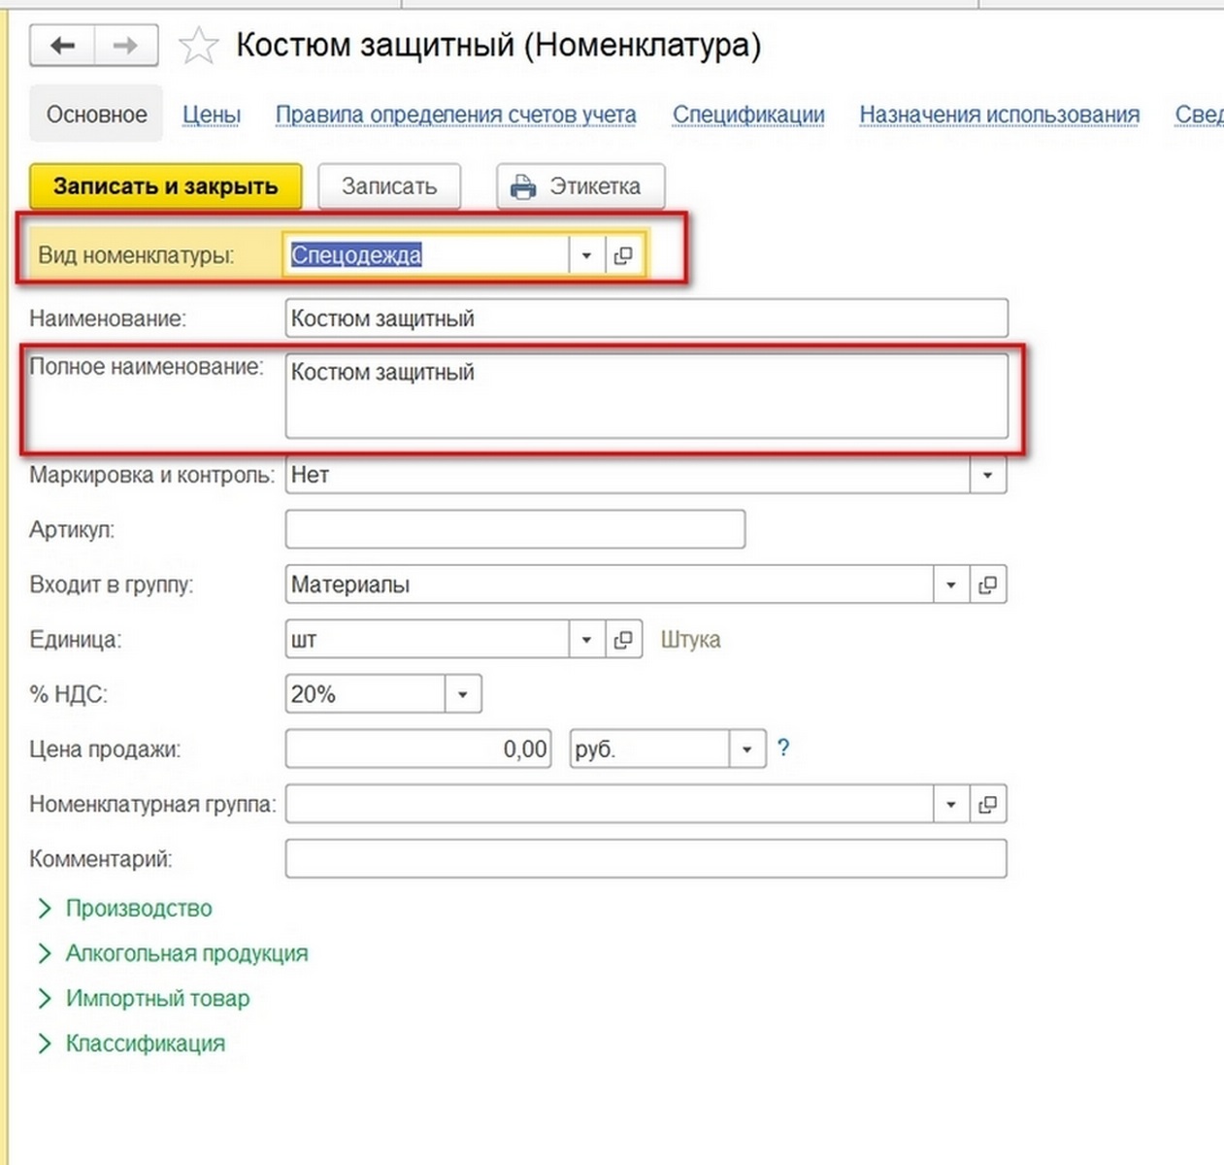Open the Номенклатурная группа item icon

[x=987, y=804]
